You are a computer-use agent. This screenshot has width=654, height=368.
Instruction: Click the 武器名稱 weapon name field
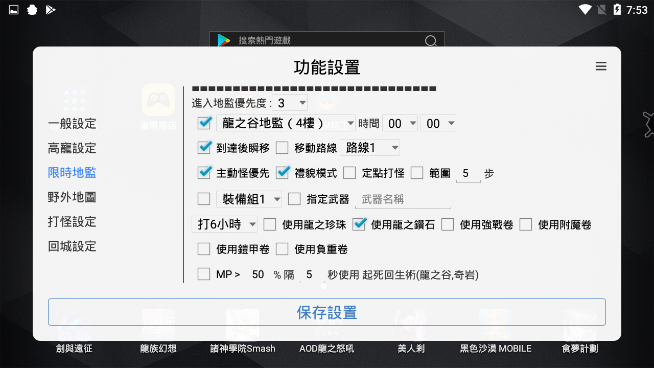click(x=403, y=199)
